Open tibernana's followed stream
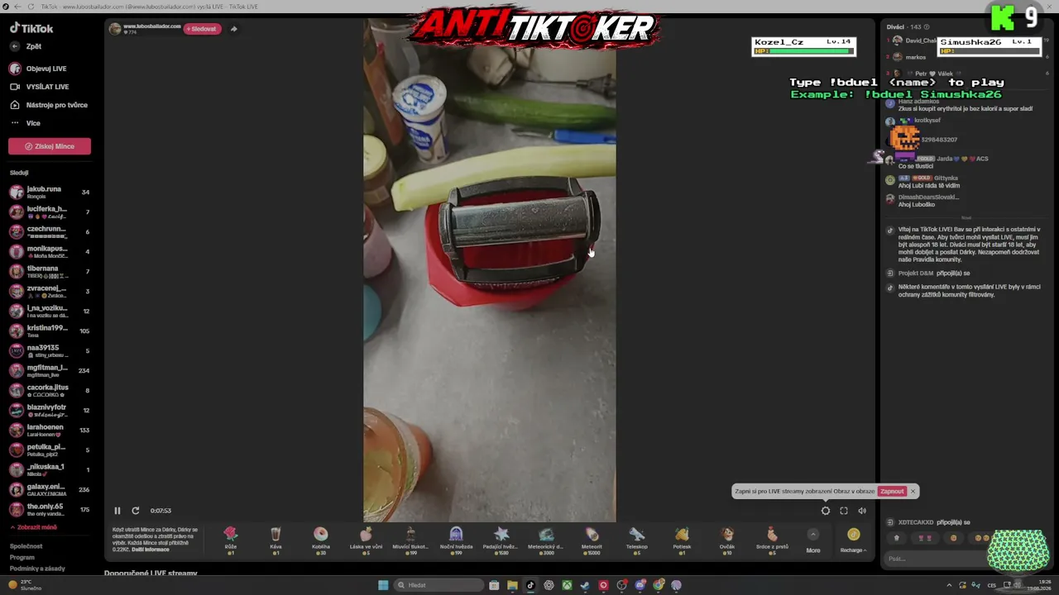The image size is (1059, 595). [x=50, y=271]
